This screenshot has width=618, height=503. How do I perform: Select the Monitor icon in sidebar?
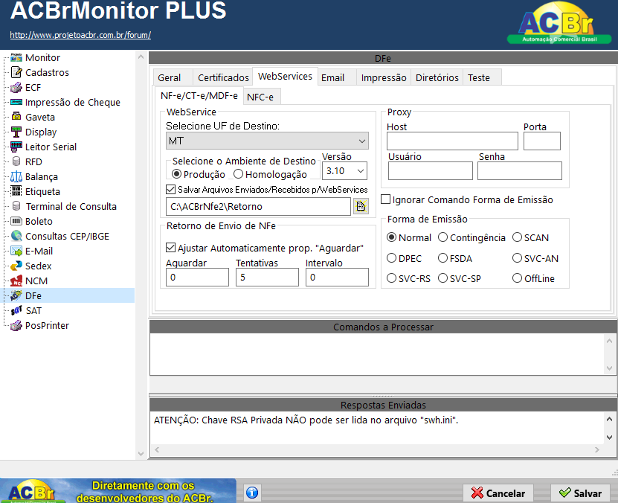click(x=16, y=57)
